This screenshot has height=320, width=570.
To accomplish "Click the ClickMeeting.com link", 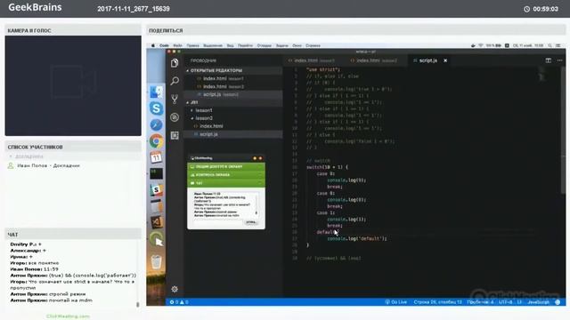I will pyautogui.click(x=68, y=316).
